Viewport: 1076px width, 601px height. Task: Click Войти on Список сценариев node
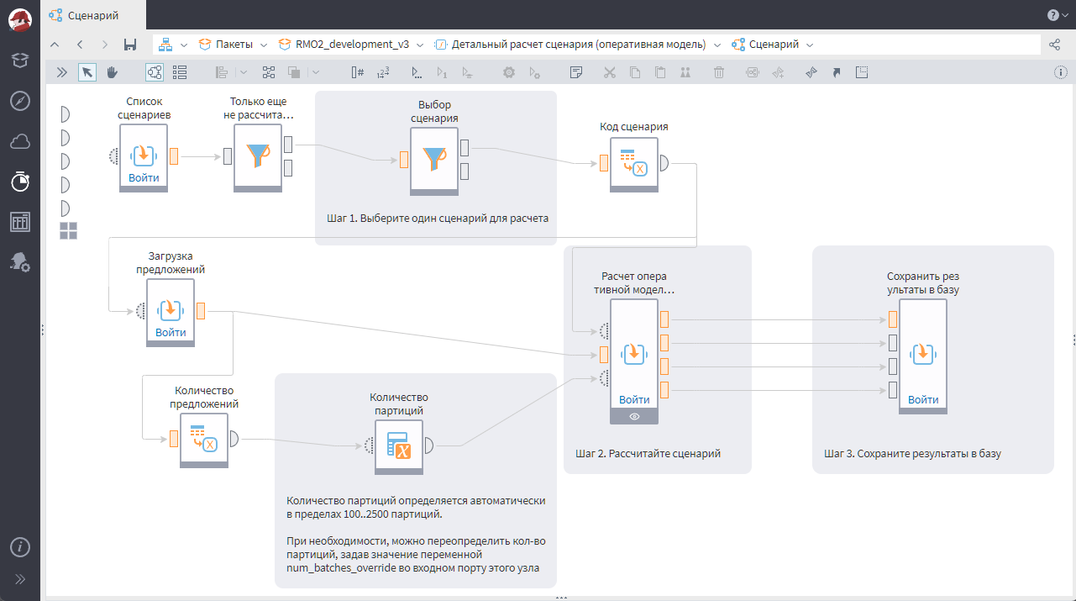[x=144, y=178]
